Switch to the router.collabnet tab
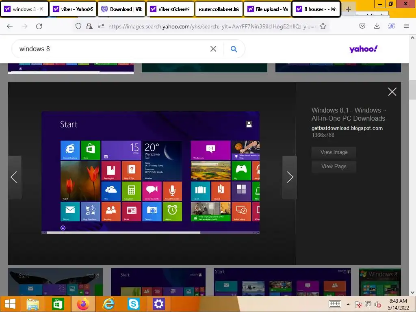 pyautogui.click(x=219, y=9)
